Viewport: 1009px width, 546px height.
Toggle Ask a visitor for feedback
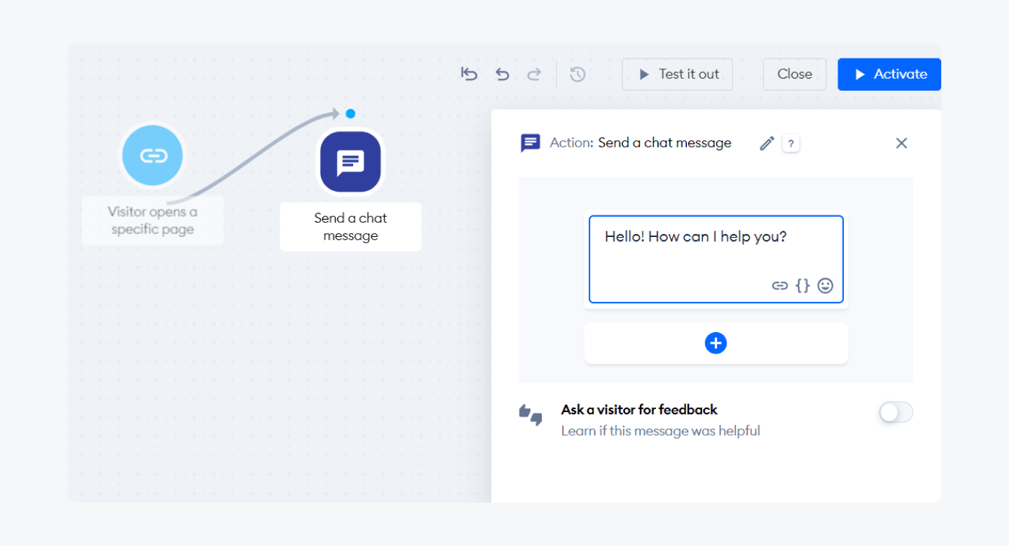point(896,412)
